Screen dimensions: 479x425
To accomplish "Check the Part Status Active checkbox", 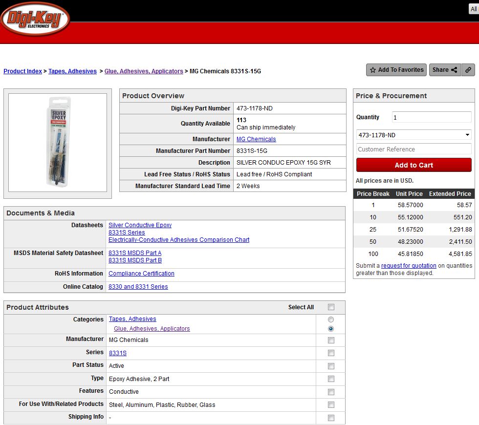I will pos(331,366).
